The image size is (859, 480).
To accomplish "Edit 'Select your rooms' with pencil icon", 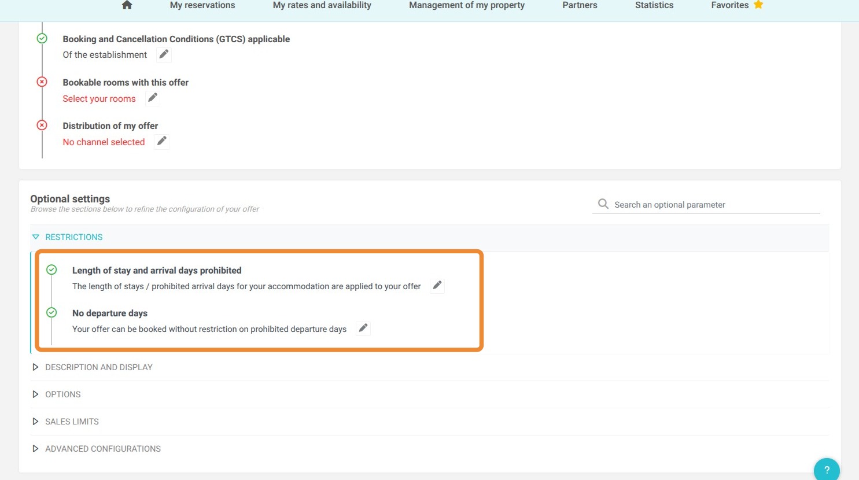I will [153, 98].
